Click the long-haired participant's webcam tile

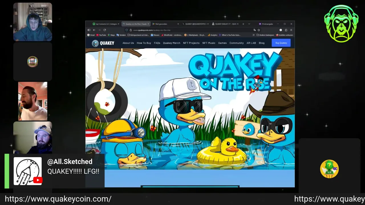tap(33, 101)
